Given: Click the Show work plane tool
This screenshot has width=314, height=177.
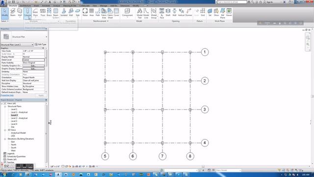Looking at the screenshot, I should coord(216,12).
